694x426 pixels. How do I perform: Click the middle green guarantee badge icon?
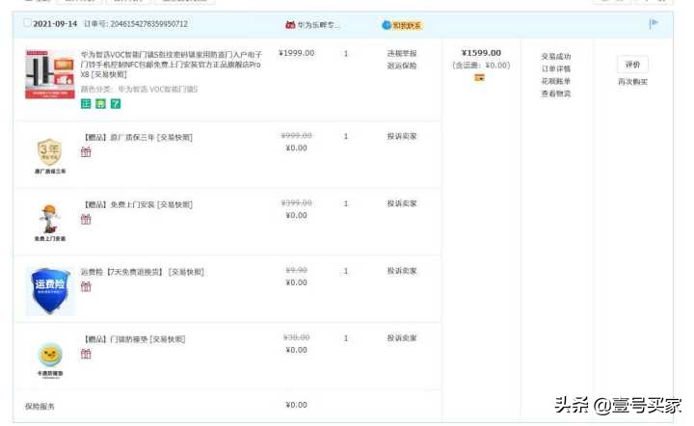pos(101,104)
